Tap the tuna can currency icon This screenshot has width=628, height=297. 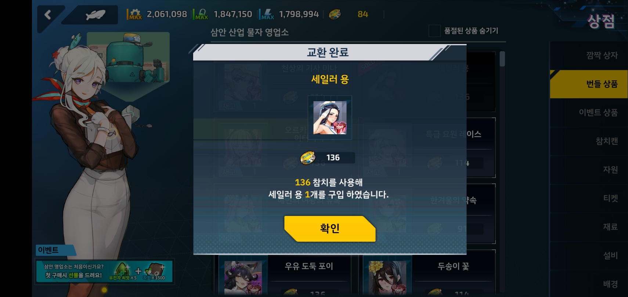pos(335,14)
